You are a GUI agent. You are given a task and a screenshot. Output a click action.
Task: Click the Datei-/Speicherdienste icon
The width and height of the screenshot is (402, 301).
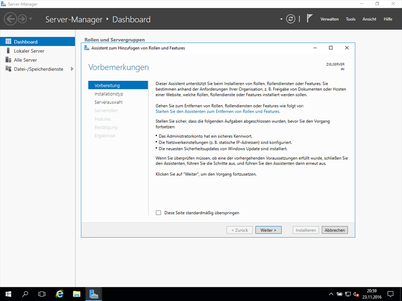click(8, 69)
